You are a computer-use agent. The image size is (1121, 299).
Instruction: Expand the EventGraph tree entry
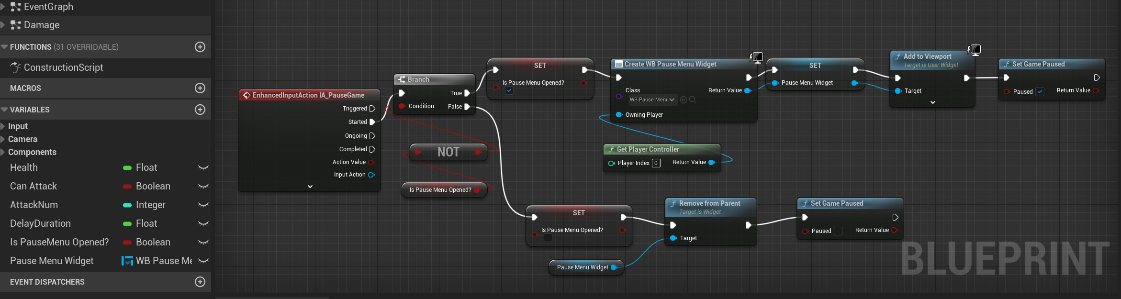click(3, 7)
